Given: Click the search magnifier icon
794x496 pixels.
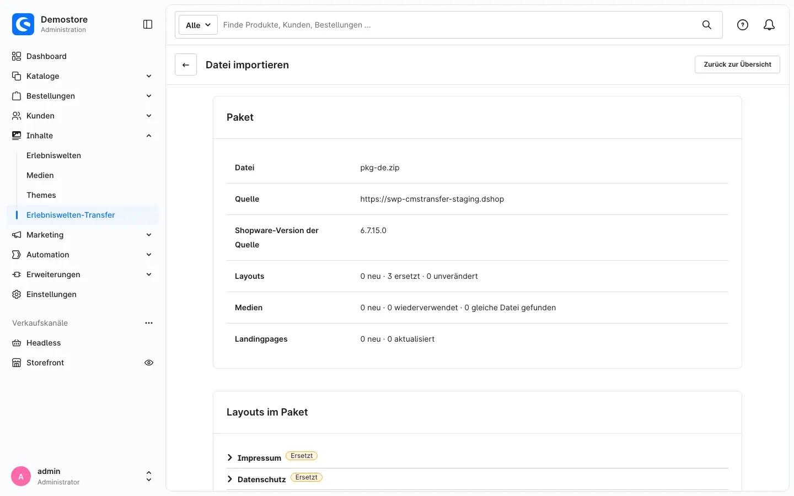Looking at the screenshot, I should pyautogui.click(x=707, y=25).
